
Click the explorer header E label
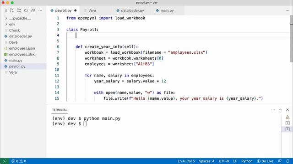click(6, 10)
